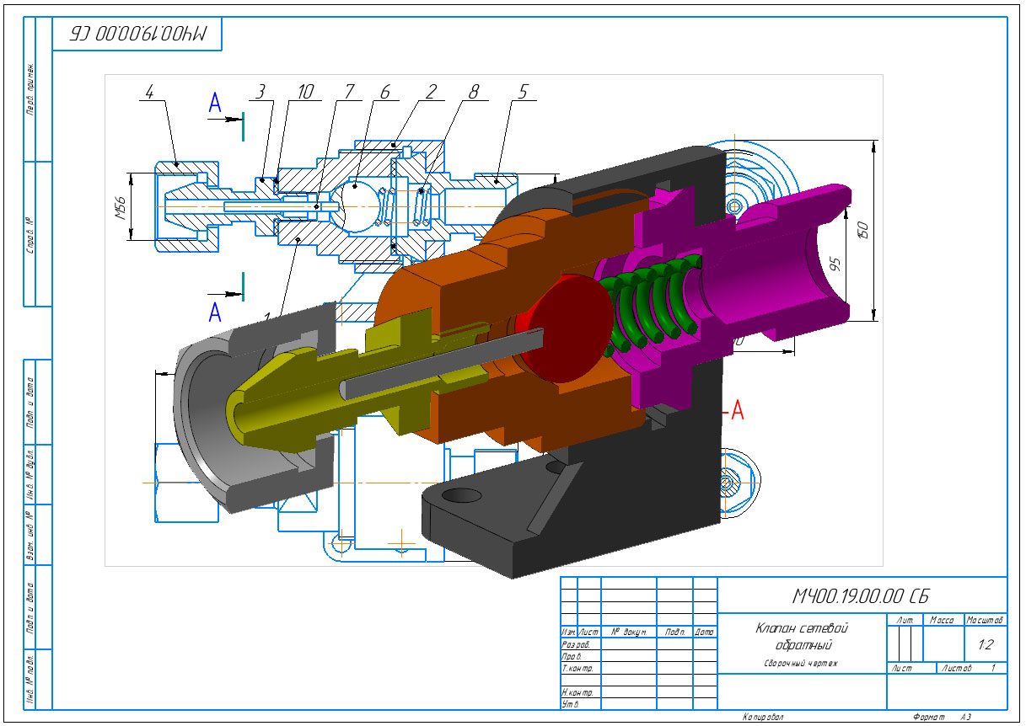The image size is (1026, 726).
Task: Click the title block designation МЧ00.19.00.00 СБ
Action: [860, 596]
